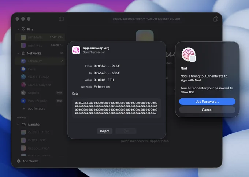This screenshot has width=249, height=177.
Task: Click the Base network logo
Action: coord(23,69)
